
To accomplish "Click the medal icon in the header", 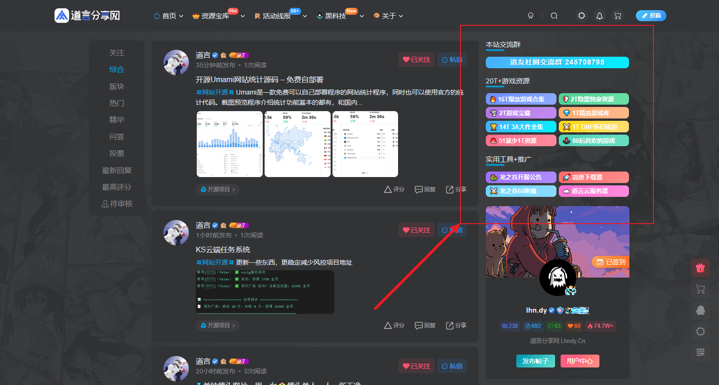I will [x=531, y=15].
